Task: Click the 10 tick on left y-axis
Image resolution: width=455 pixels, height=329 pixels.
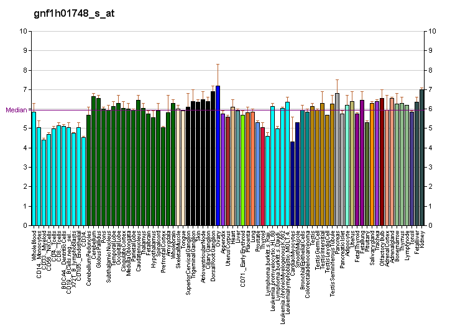Action: tap(23, 31)
